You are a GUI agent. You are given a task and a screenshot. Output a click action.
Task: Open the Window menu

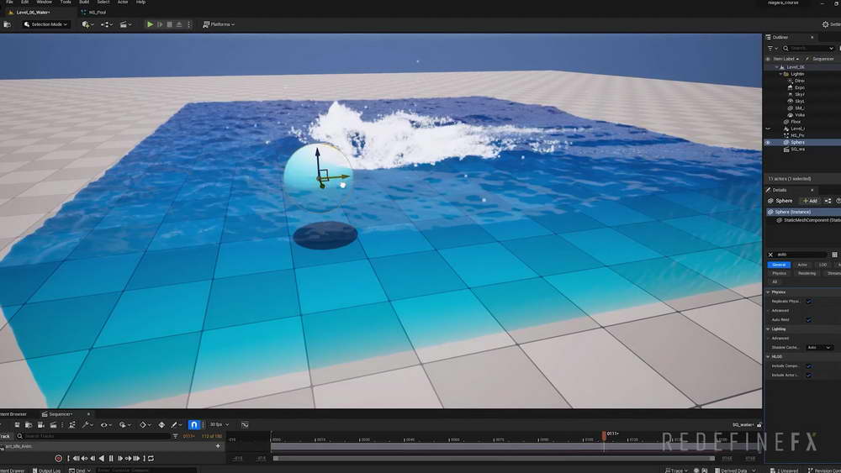(x=44, y=3)
